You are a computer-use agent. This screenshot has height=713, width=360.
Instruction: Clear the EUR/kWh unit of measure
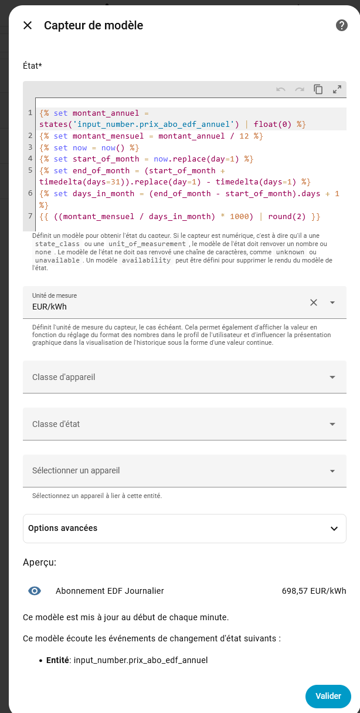pos(314,302)
